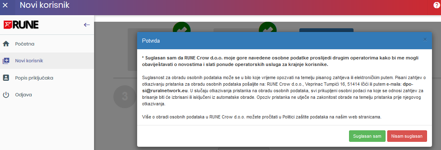Click the contact card icon beside Popis priključaka
Viewport: 441px width, 150px height.
[x=6, y=78]
